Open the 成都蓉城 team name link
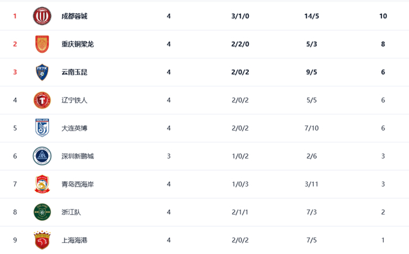Screen dimensions: 409x254 point(74,16)
